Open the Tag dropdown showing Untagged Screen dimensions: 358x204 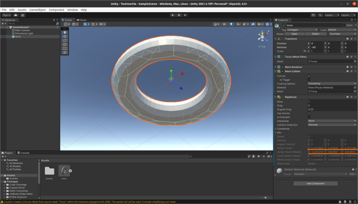click(x=302, y=30)
